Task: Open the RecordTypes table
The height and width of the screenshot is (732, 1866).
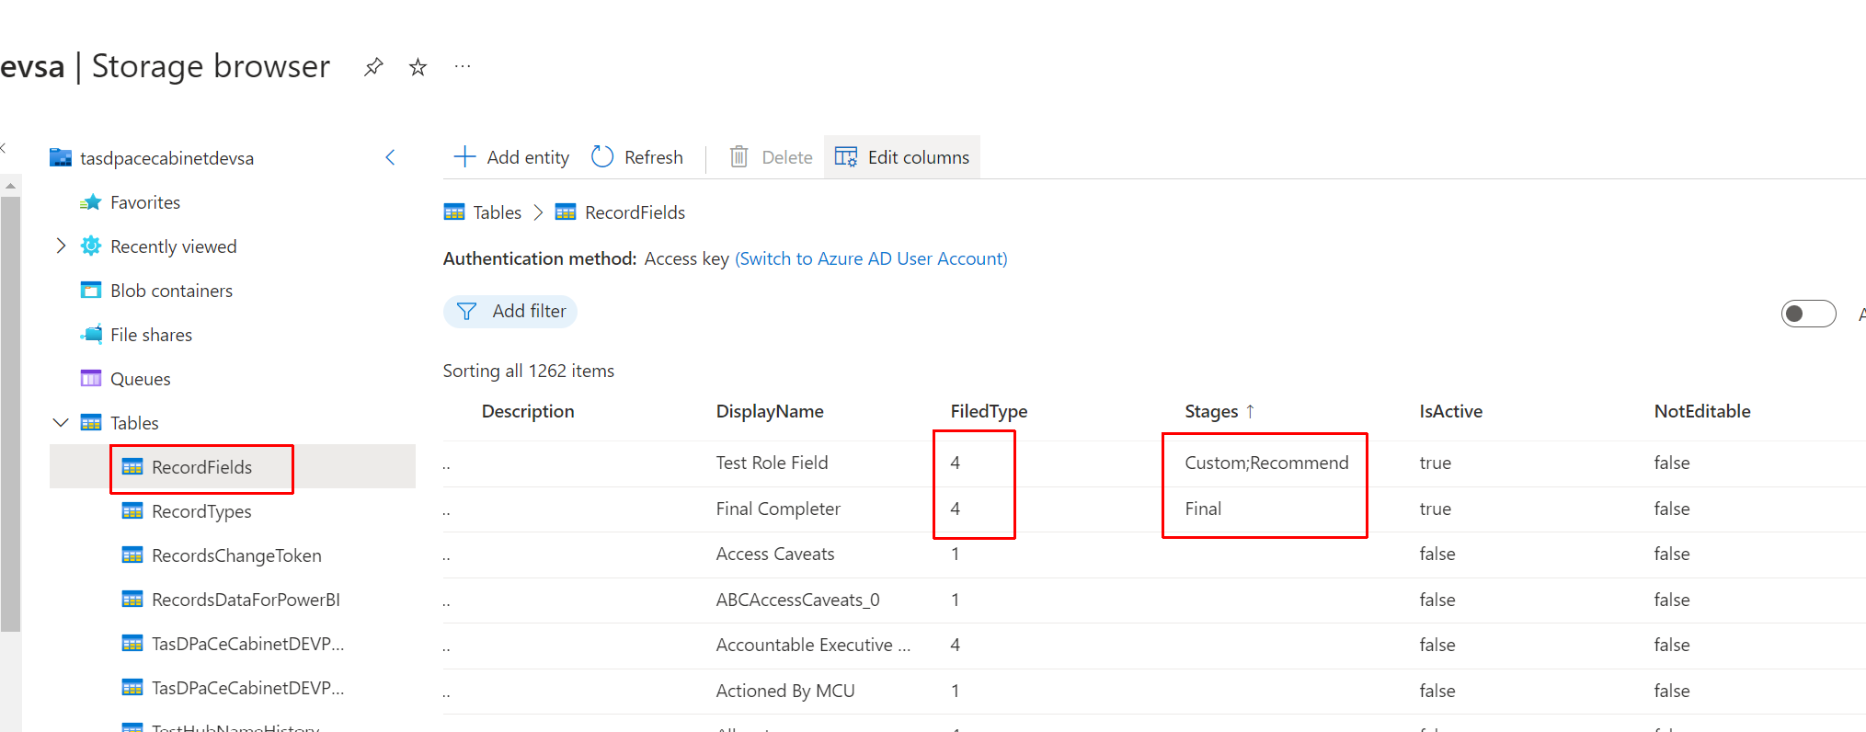Action: click(x=201, y=511)
